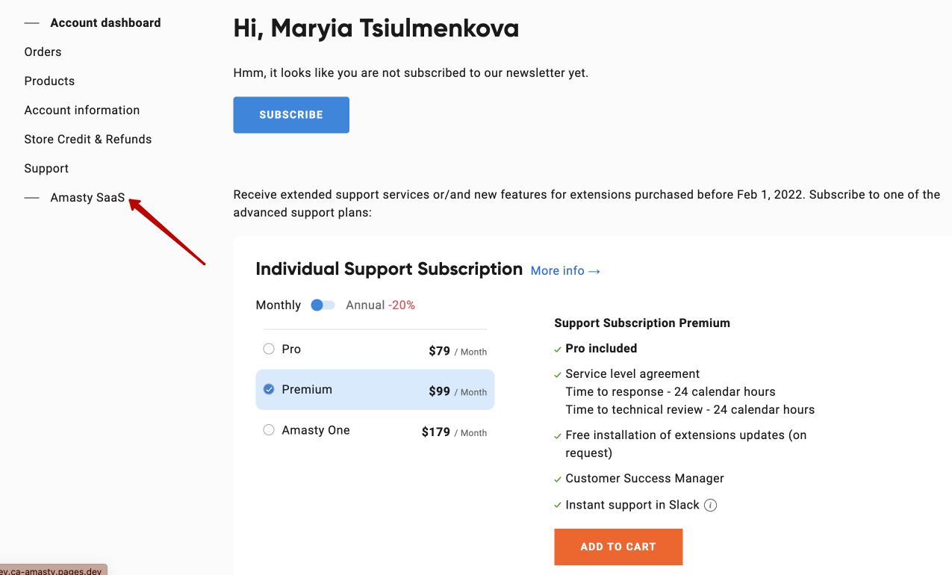Choose the Amasty One plan radio button
The height and width of the screenshot is (575, 952).
269,430
